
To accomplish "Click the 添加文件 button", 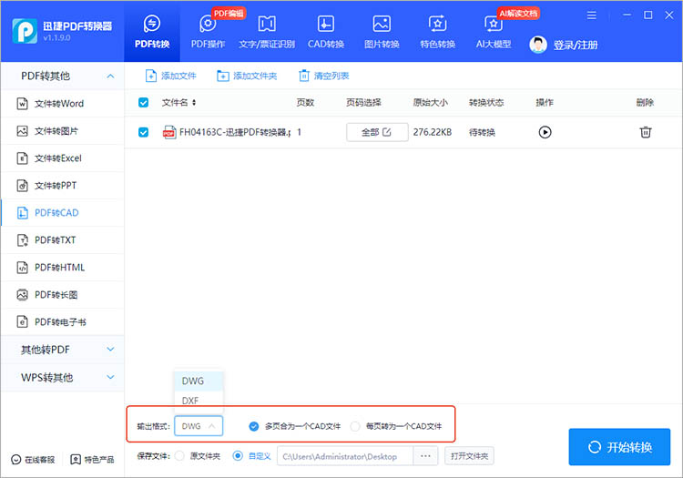I will [171, 76].
